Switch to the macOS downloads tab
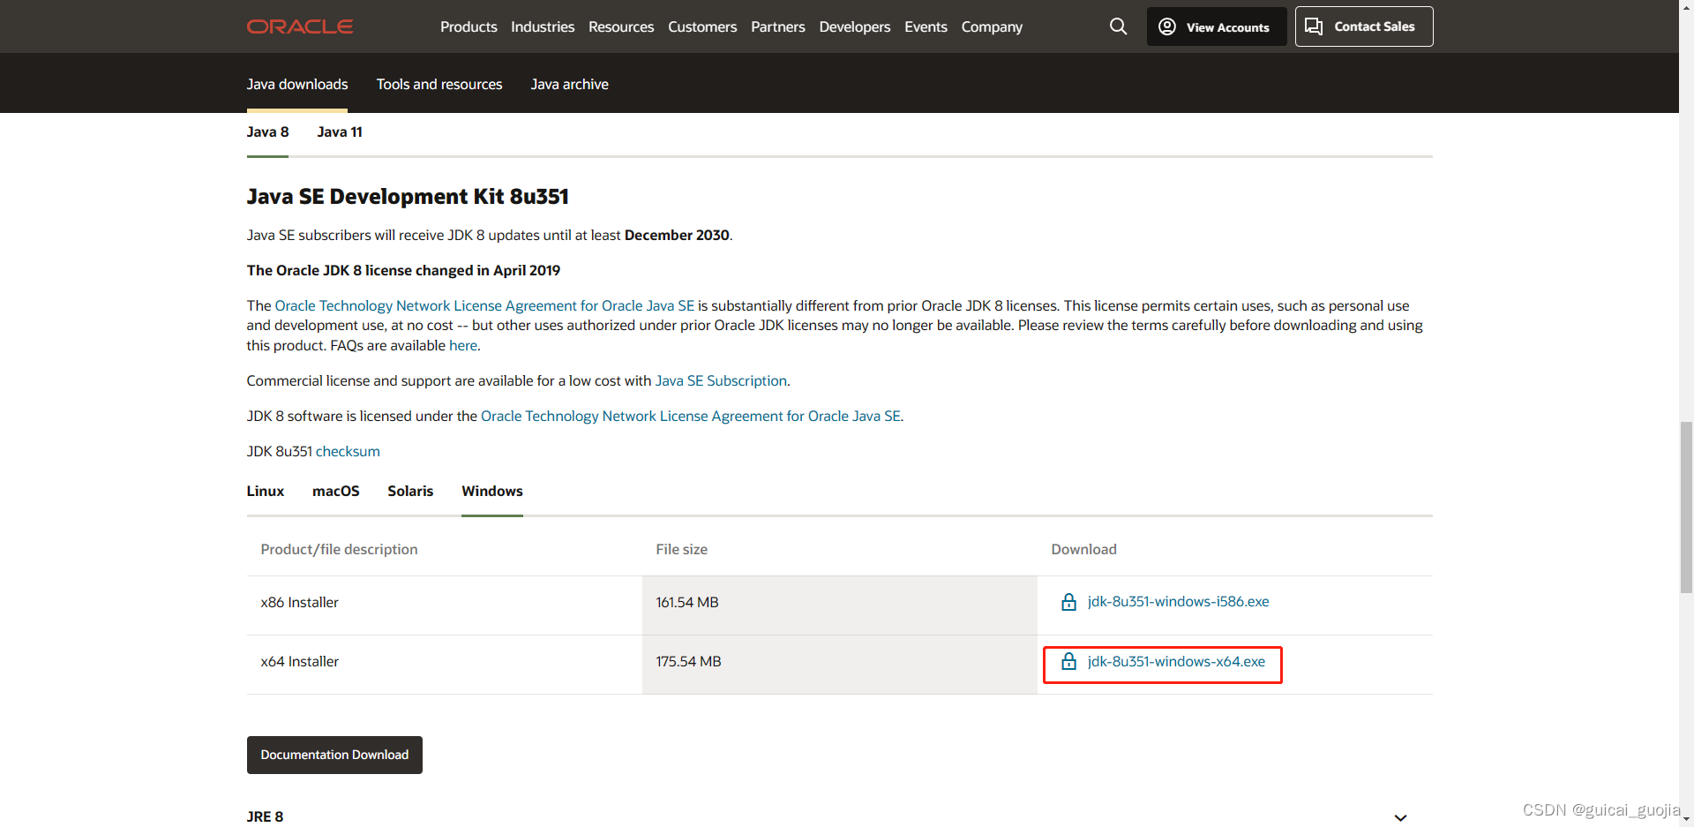The width and height of the screenshot is (1694, 827). pos(336,491)
